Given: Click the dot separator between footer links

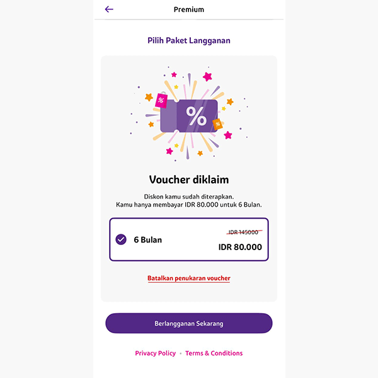Looking at the screenshot, I should pos(181,353).
